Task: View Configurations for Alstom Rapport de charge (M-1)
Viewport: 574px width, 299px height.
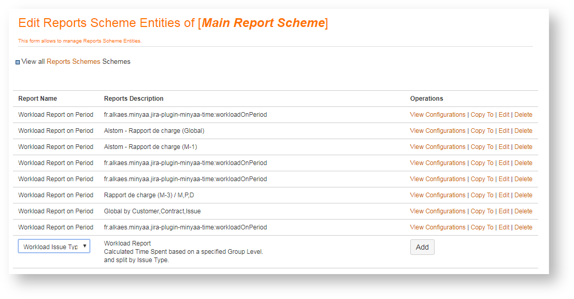Action: [x=437, y=147]
